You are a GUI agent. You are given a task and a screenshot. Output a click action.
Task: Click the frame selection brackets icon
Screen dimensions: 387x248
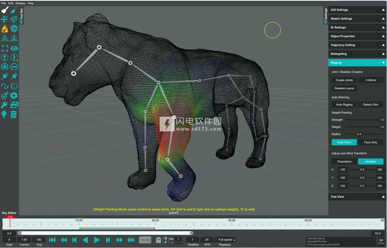click(x=5, y=48)
